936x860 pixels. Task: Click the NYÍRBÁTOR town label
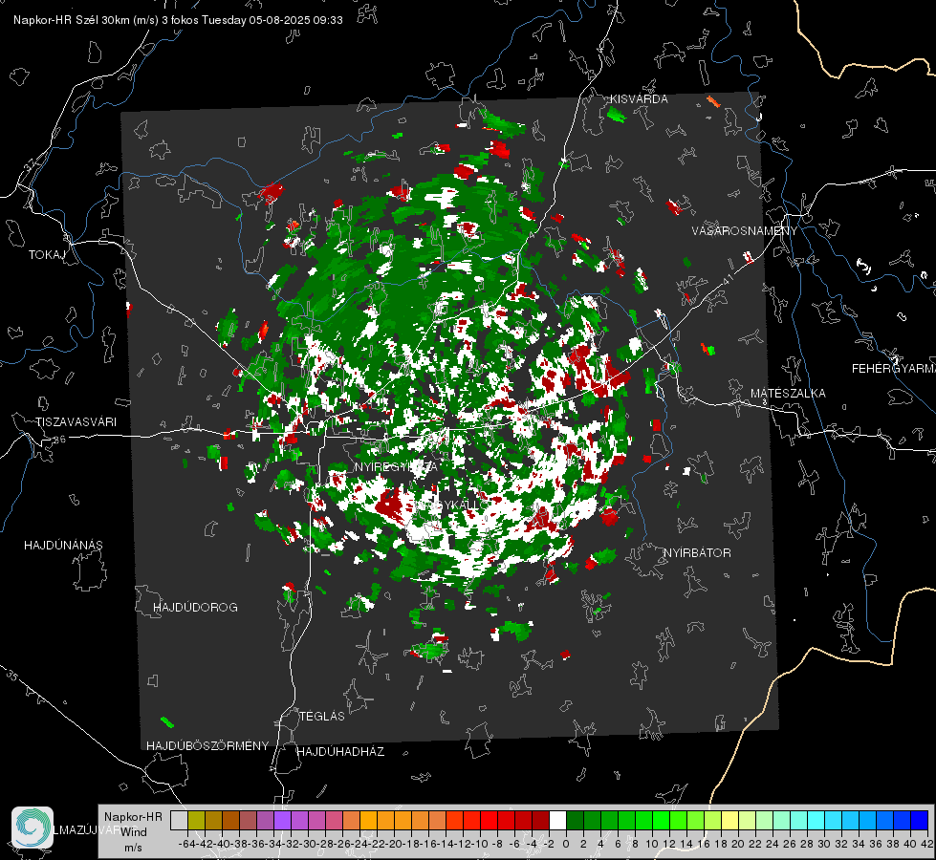coord(697,553)
